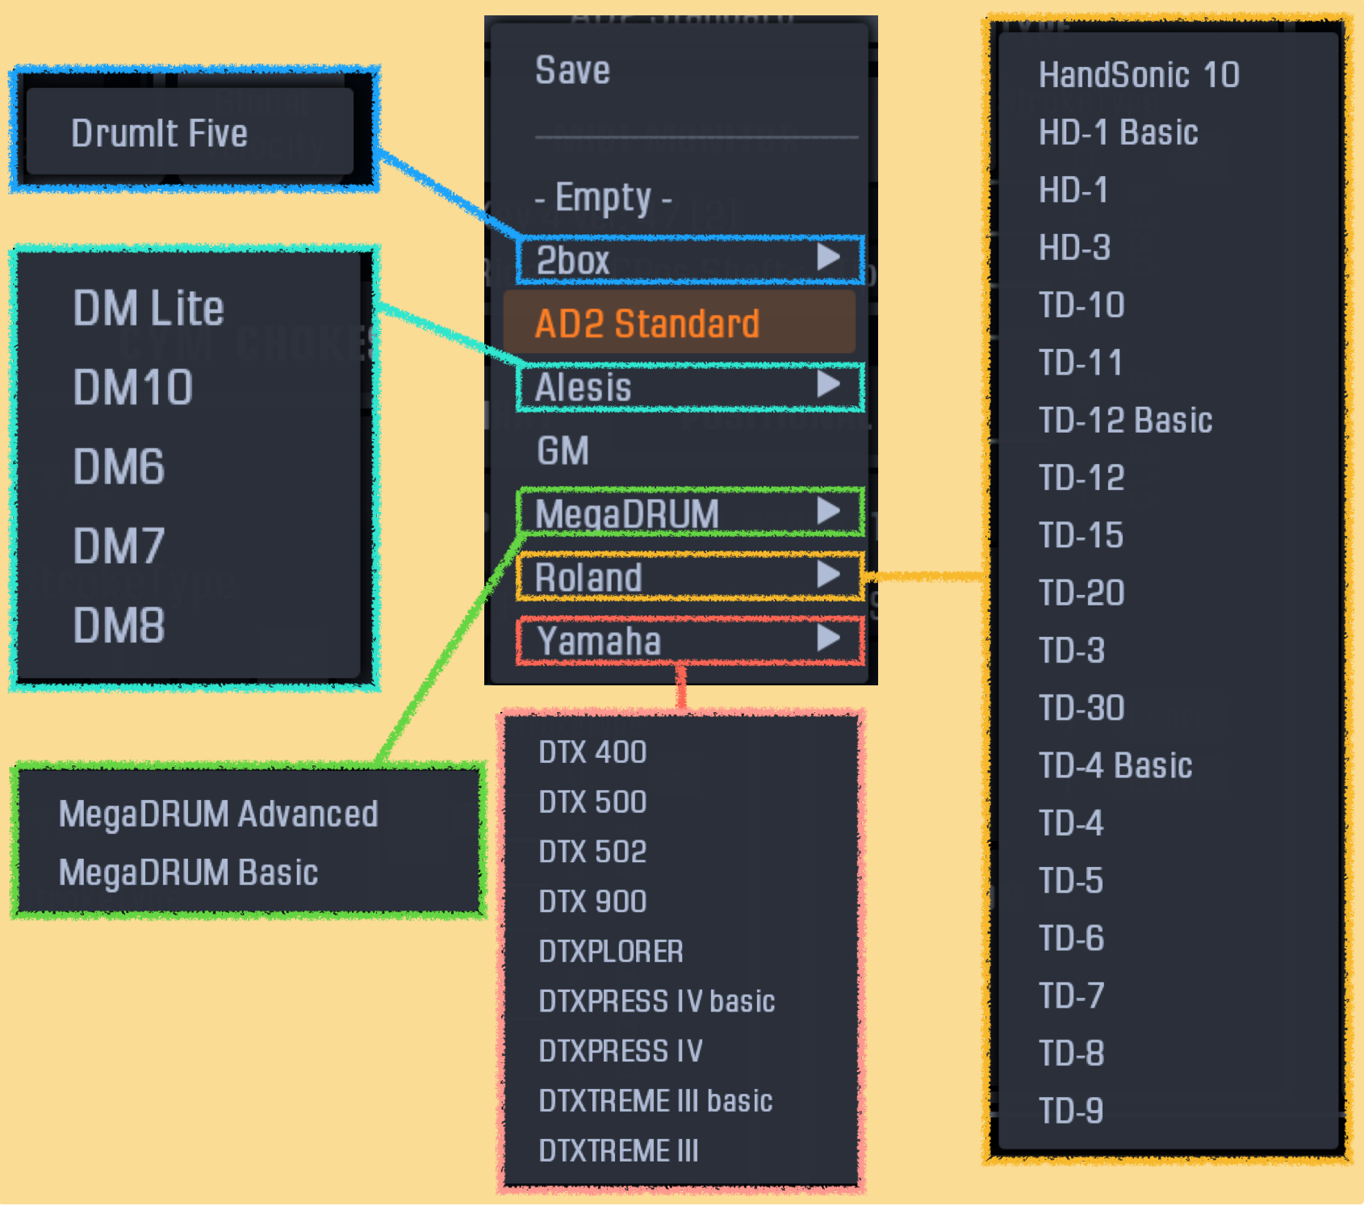Screen dimensions: 1364x1206
Task: Select Roland TD-4 Basic
Action: (x=1115, y=766)
